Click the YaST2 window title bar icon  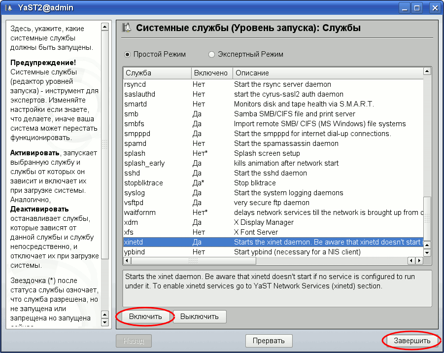[x=9, y=8]
